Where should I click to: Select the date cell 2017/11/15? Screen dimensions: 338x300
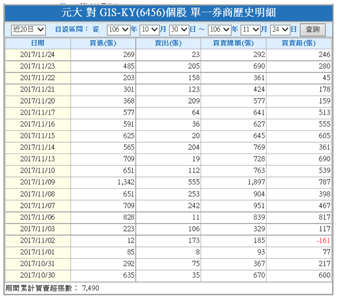[x=38, y=136]
